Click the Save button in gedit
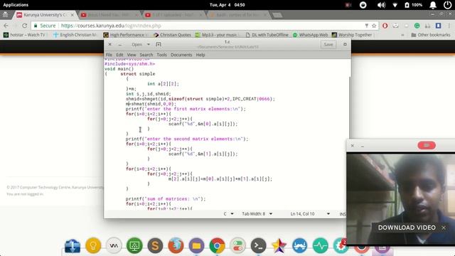This screenshot has height=256, width=455. point(328,44)
